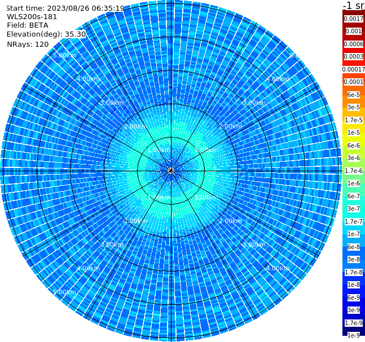
Task: Select colorbar label 6e-6
Action: pyautogui.click(x=354, y=145)
